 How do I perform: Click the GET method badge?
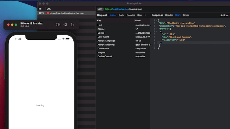pos(100,9)
